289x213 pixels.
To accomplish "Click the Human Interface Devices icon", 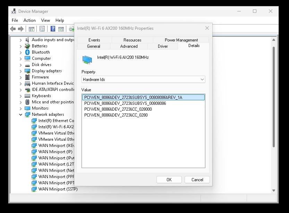I will point(27,84).
